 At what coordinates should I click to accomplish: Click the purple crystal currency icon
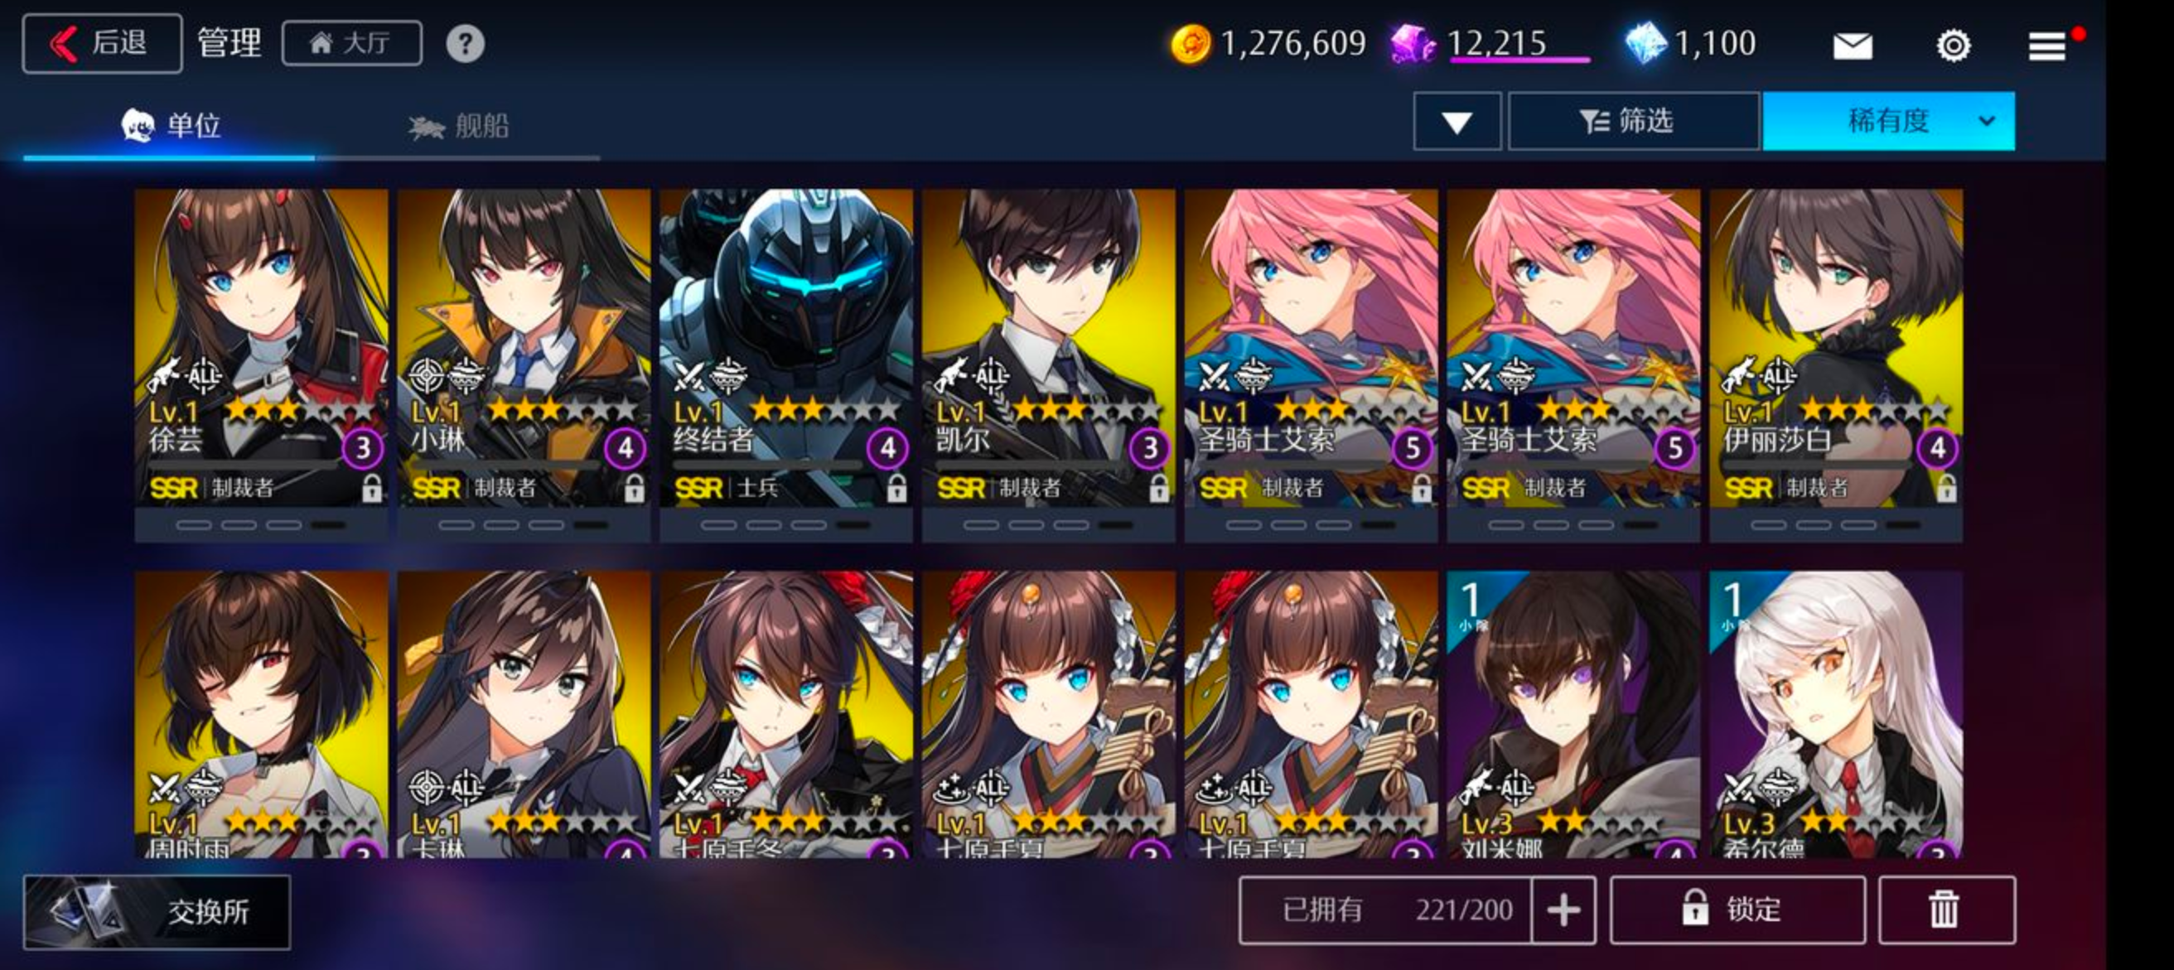(x=1412, y=44)
